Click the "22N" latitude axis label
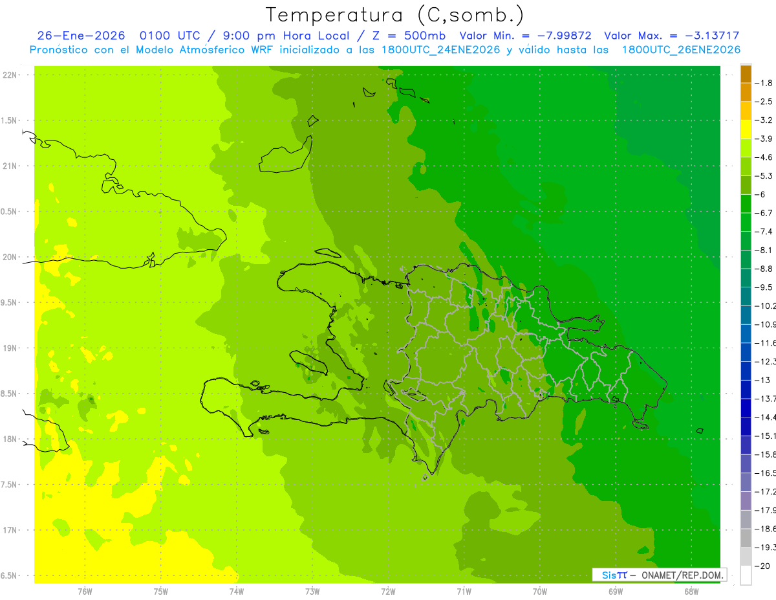Viewport: 776px width, 600px height. [10, 75]
